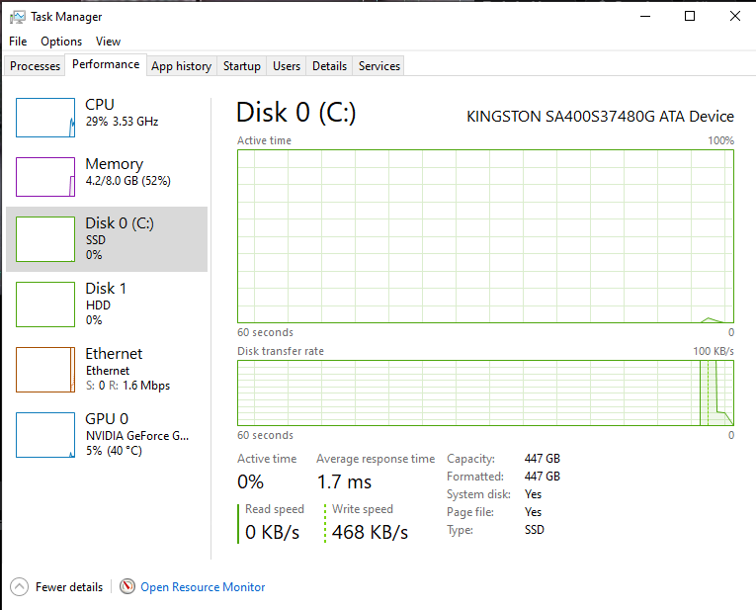
Task: Open the View menu
Action: (x=108, y=42)
